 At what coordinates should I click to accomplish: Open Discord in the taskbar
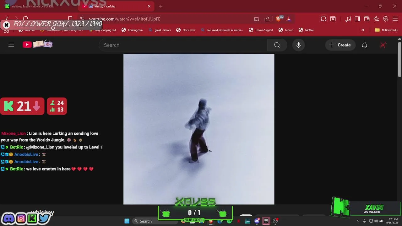pos(257,221)
